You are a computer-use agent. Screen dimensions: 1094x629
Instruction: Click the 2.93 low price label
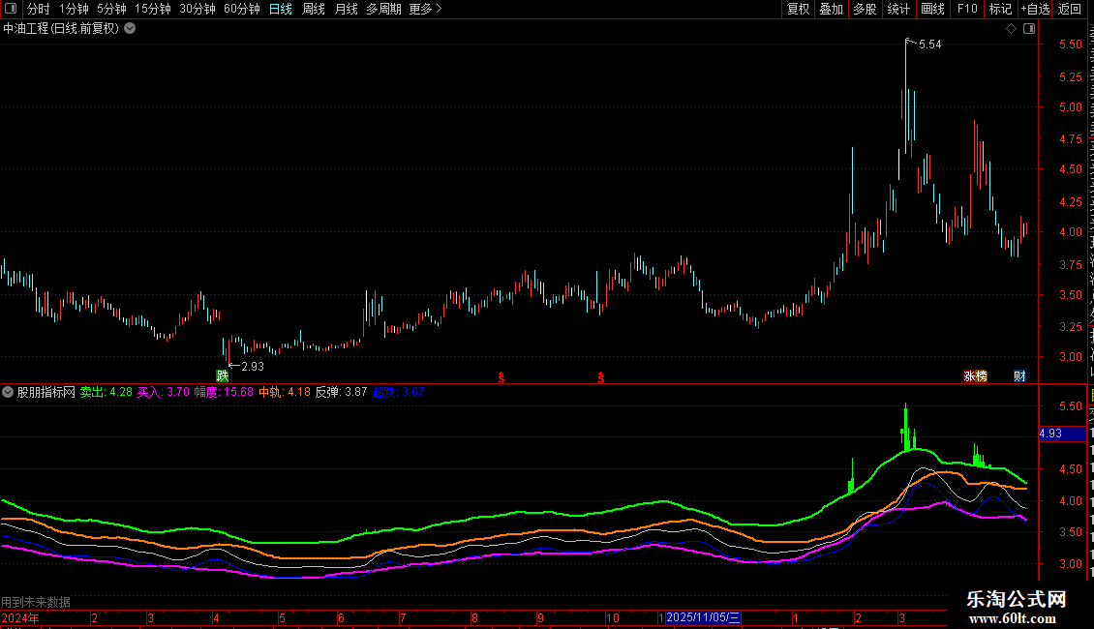coord(253,367)
